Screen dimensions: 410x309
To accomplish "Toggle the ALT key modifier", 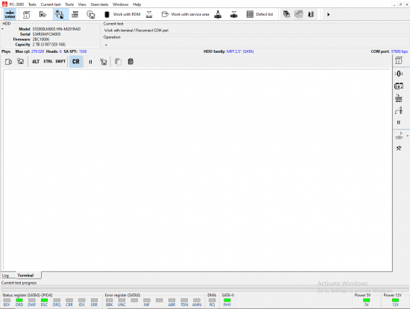I will (x=36, y=62).
